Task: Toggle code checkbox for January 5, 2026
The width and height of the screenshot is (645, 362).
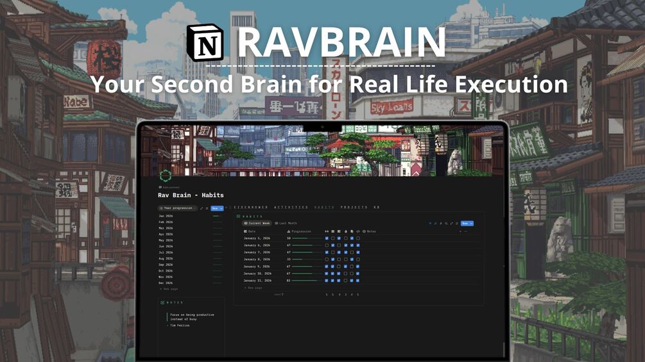Action: click(x=358, y=238)
